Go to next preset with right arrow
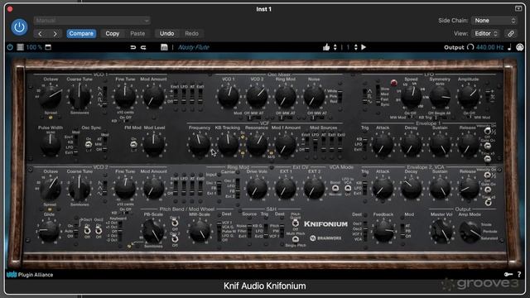 pyautogui.click(x=55, y=33)
